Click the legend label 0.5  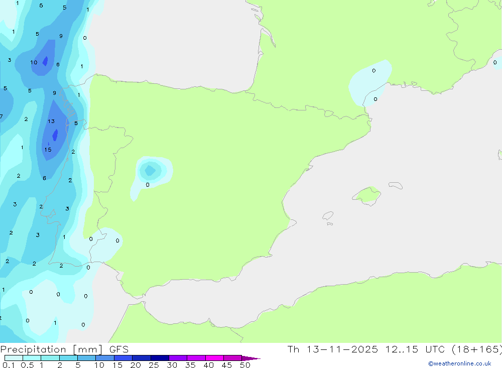(x=27, y=365)
